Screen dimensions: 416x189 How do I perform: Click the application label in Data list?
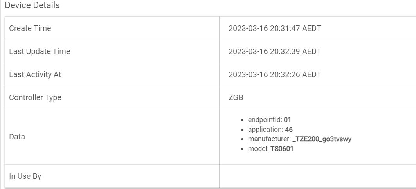[265, 129]
